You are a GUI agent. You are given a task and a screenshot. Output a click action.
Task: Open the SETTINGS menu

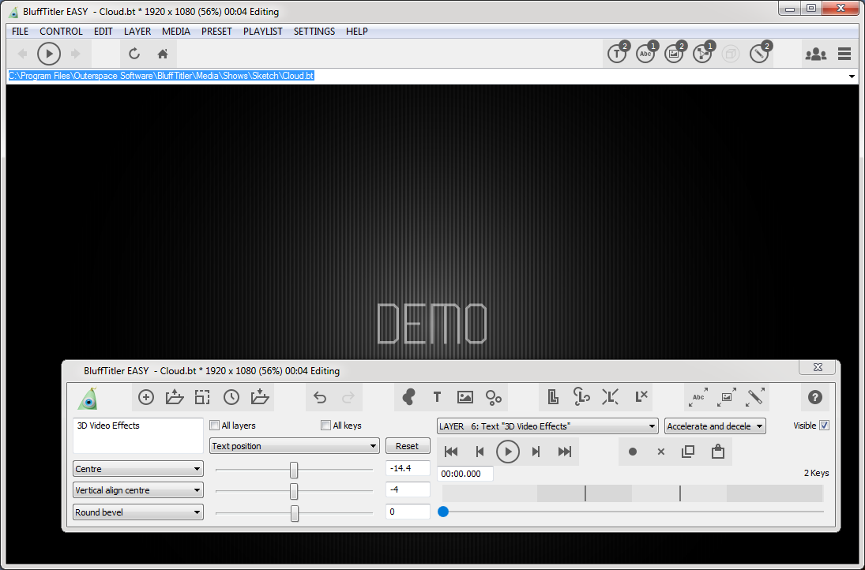314,32
